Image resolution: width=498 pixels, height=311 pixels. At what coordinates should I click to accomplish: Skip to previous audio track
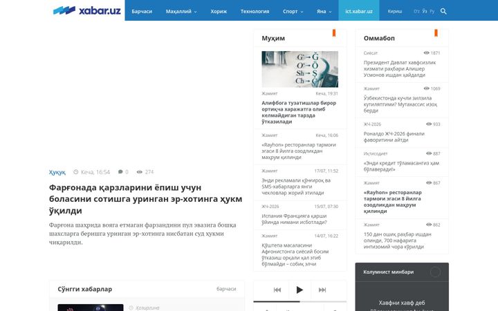point(277,290)
